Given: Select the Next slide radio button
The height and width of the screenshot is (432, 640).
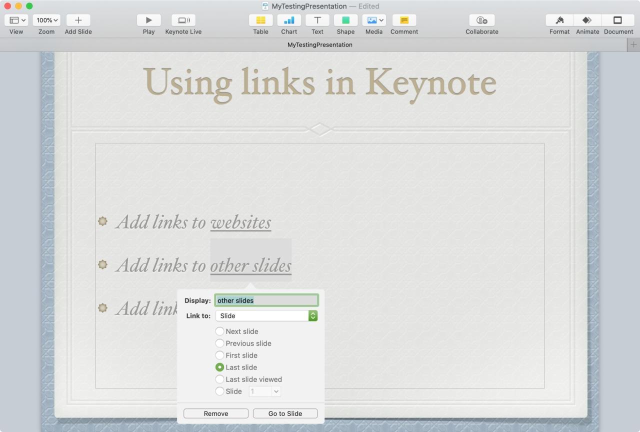Looking at the screenshot, I should pyautogui.click(x=219, y=331).
